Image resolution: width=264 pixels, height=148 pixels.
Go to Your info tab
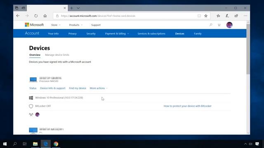[53, 34]
